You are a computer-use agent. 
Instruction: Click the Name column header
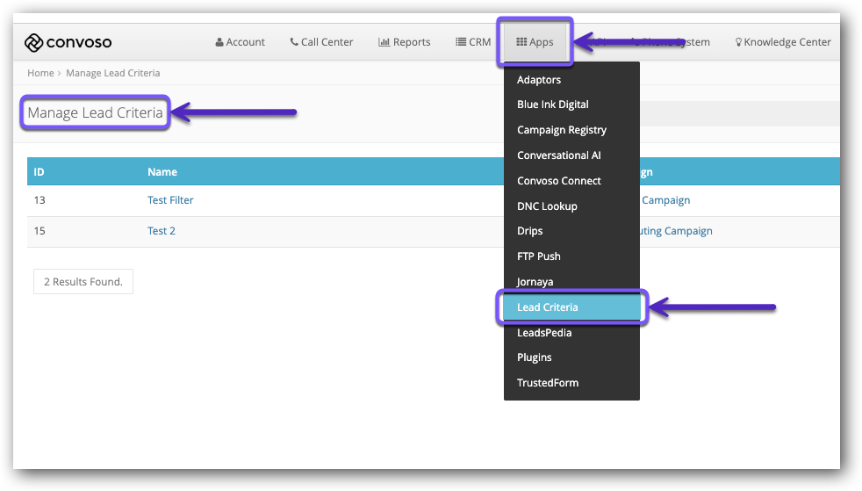coord(162,171)
